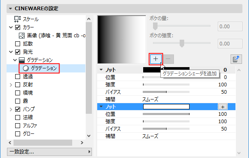Click the ボケの強度 slider handle

(182, 43)
